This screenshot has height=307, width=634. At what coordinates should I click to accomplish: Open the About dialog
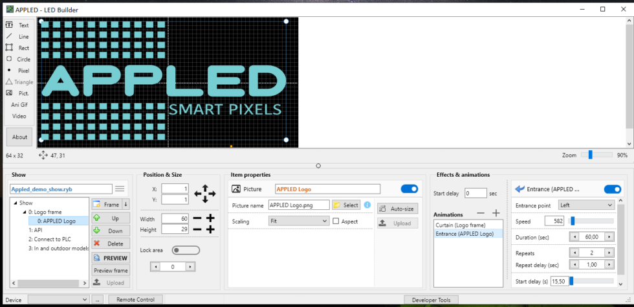(x=19, y=137)
